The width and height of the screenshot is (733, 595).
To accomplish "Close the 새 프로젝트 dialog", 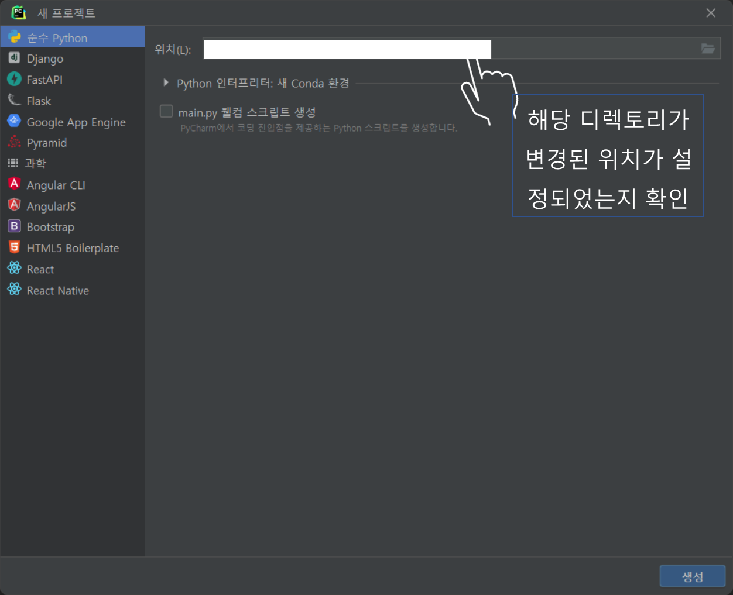I will [711, 13].
